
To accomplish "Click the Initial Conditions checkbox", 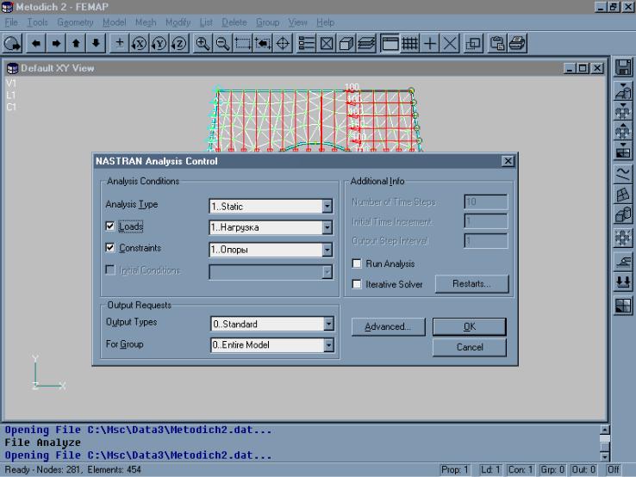I will pos(110,269).
